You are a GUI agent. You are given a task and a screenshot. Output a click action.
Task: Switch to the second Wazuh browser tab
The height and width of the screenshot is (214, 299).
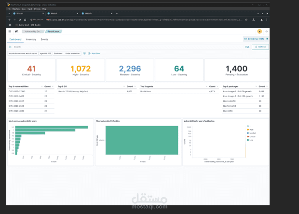(x=62, y=14)
